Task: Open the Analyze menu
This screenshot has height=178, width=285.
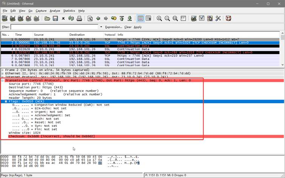Action: click(x=55, y=11)
